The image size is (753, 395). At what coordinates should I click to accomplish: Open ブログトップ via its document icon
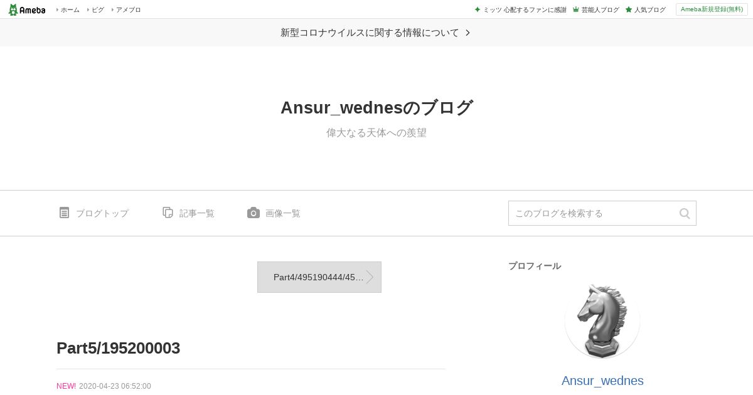[x=64, y=213]
